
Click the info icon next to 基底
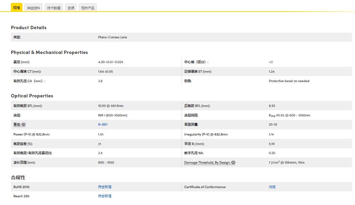[24, 125]
